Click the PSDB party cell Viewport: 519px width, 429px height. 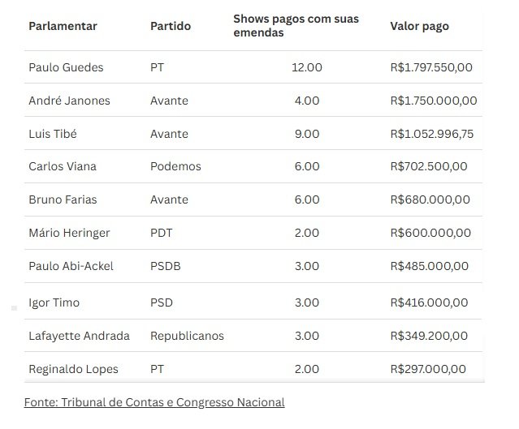click(x=165, y=266)
